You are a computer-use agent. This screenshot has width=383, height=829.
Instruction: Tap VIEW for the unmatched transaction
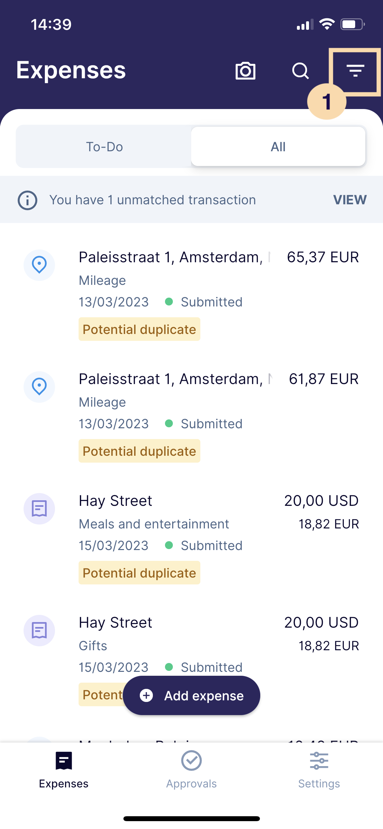tap(350, 200)
